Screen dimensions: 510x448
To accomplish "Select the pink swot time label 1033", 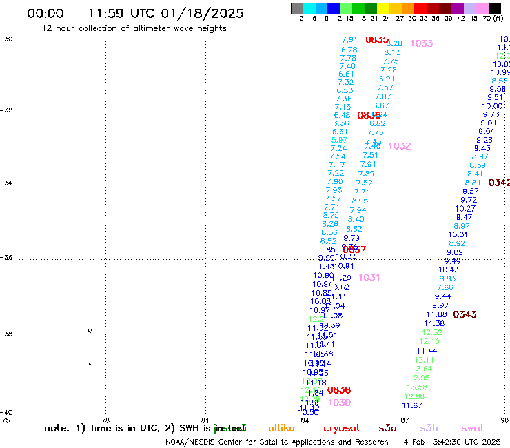I will [422, 43].
